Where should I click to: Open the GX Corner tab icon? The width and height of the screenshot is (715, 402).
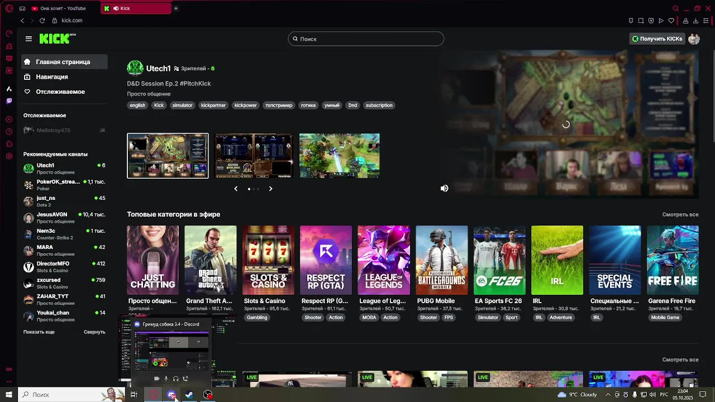22,8
